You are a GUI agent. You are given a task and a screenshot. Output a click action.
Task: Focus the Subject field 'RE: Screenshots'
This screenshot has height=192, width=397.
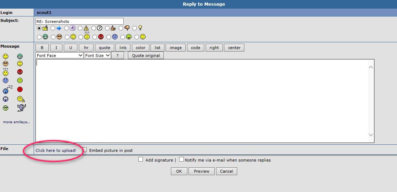pyautogui.click(x=80, y=21)
